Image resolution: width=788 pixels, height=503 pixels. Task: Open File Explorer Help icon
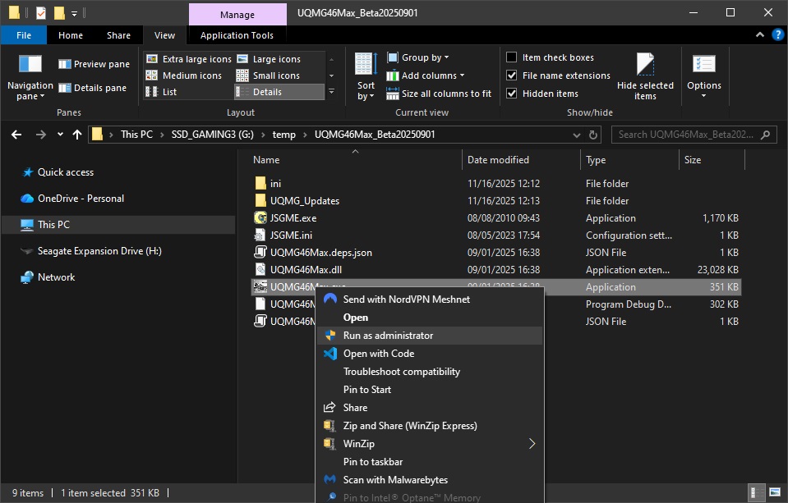tap(777, 34)
